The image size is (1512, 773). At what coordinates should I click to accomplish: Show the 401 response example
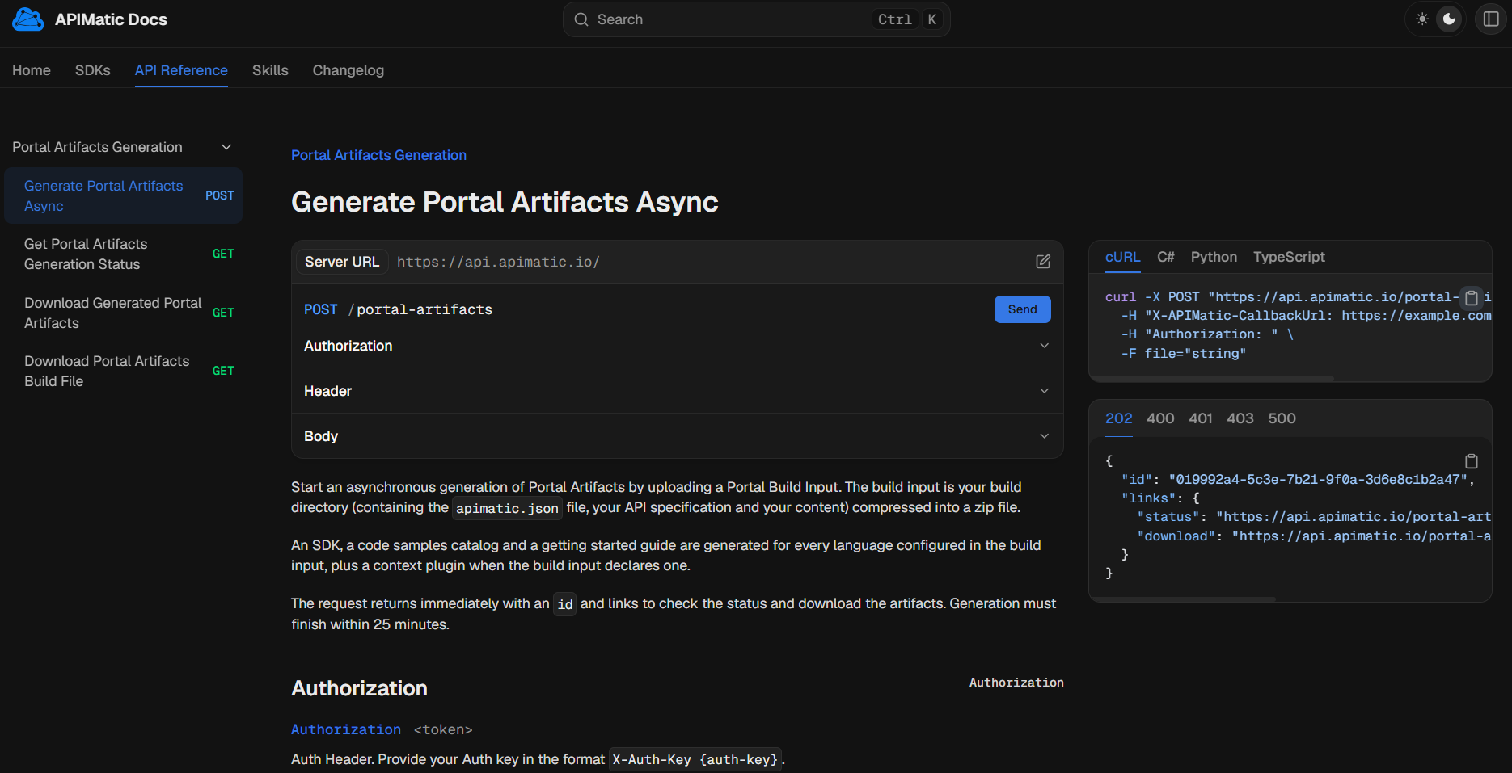point(1201,418)
